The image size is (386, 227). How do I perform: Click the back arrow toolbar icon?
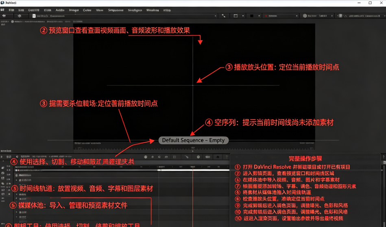click(4, 16)
